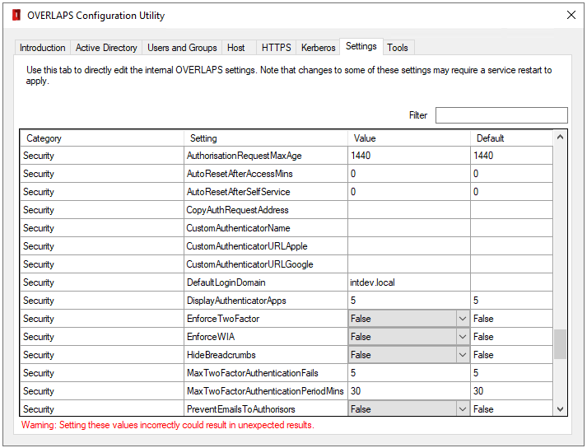
Task: Select the MaxTwoFactorAuthenticationPeriodMins setting name
Action: tap(265, 391)
